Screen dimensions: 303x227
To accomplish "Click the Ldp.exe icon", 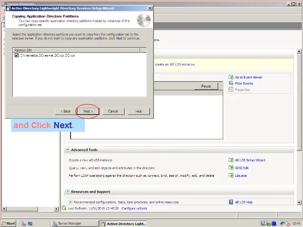I will pyautogui.click(x=231, y=175).
